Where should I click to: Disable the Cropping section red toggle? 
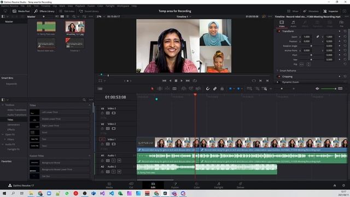pyautogui.click(x=279, y=77)
